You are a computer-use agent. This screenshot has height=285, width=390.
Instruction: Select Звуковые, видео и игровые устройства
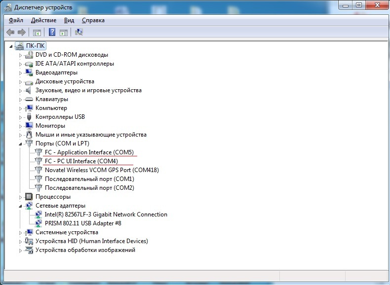(88, 90)
